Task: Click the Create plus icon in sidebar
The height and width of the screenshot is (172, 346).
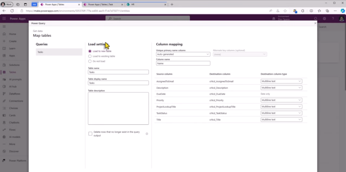Action: coord(4,41)
